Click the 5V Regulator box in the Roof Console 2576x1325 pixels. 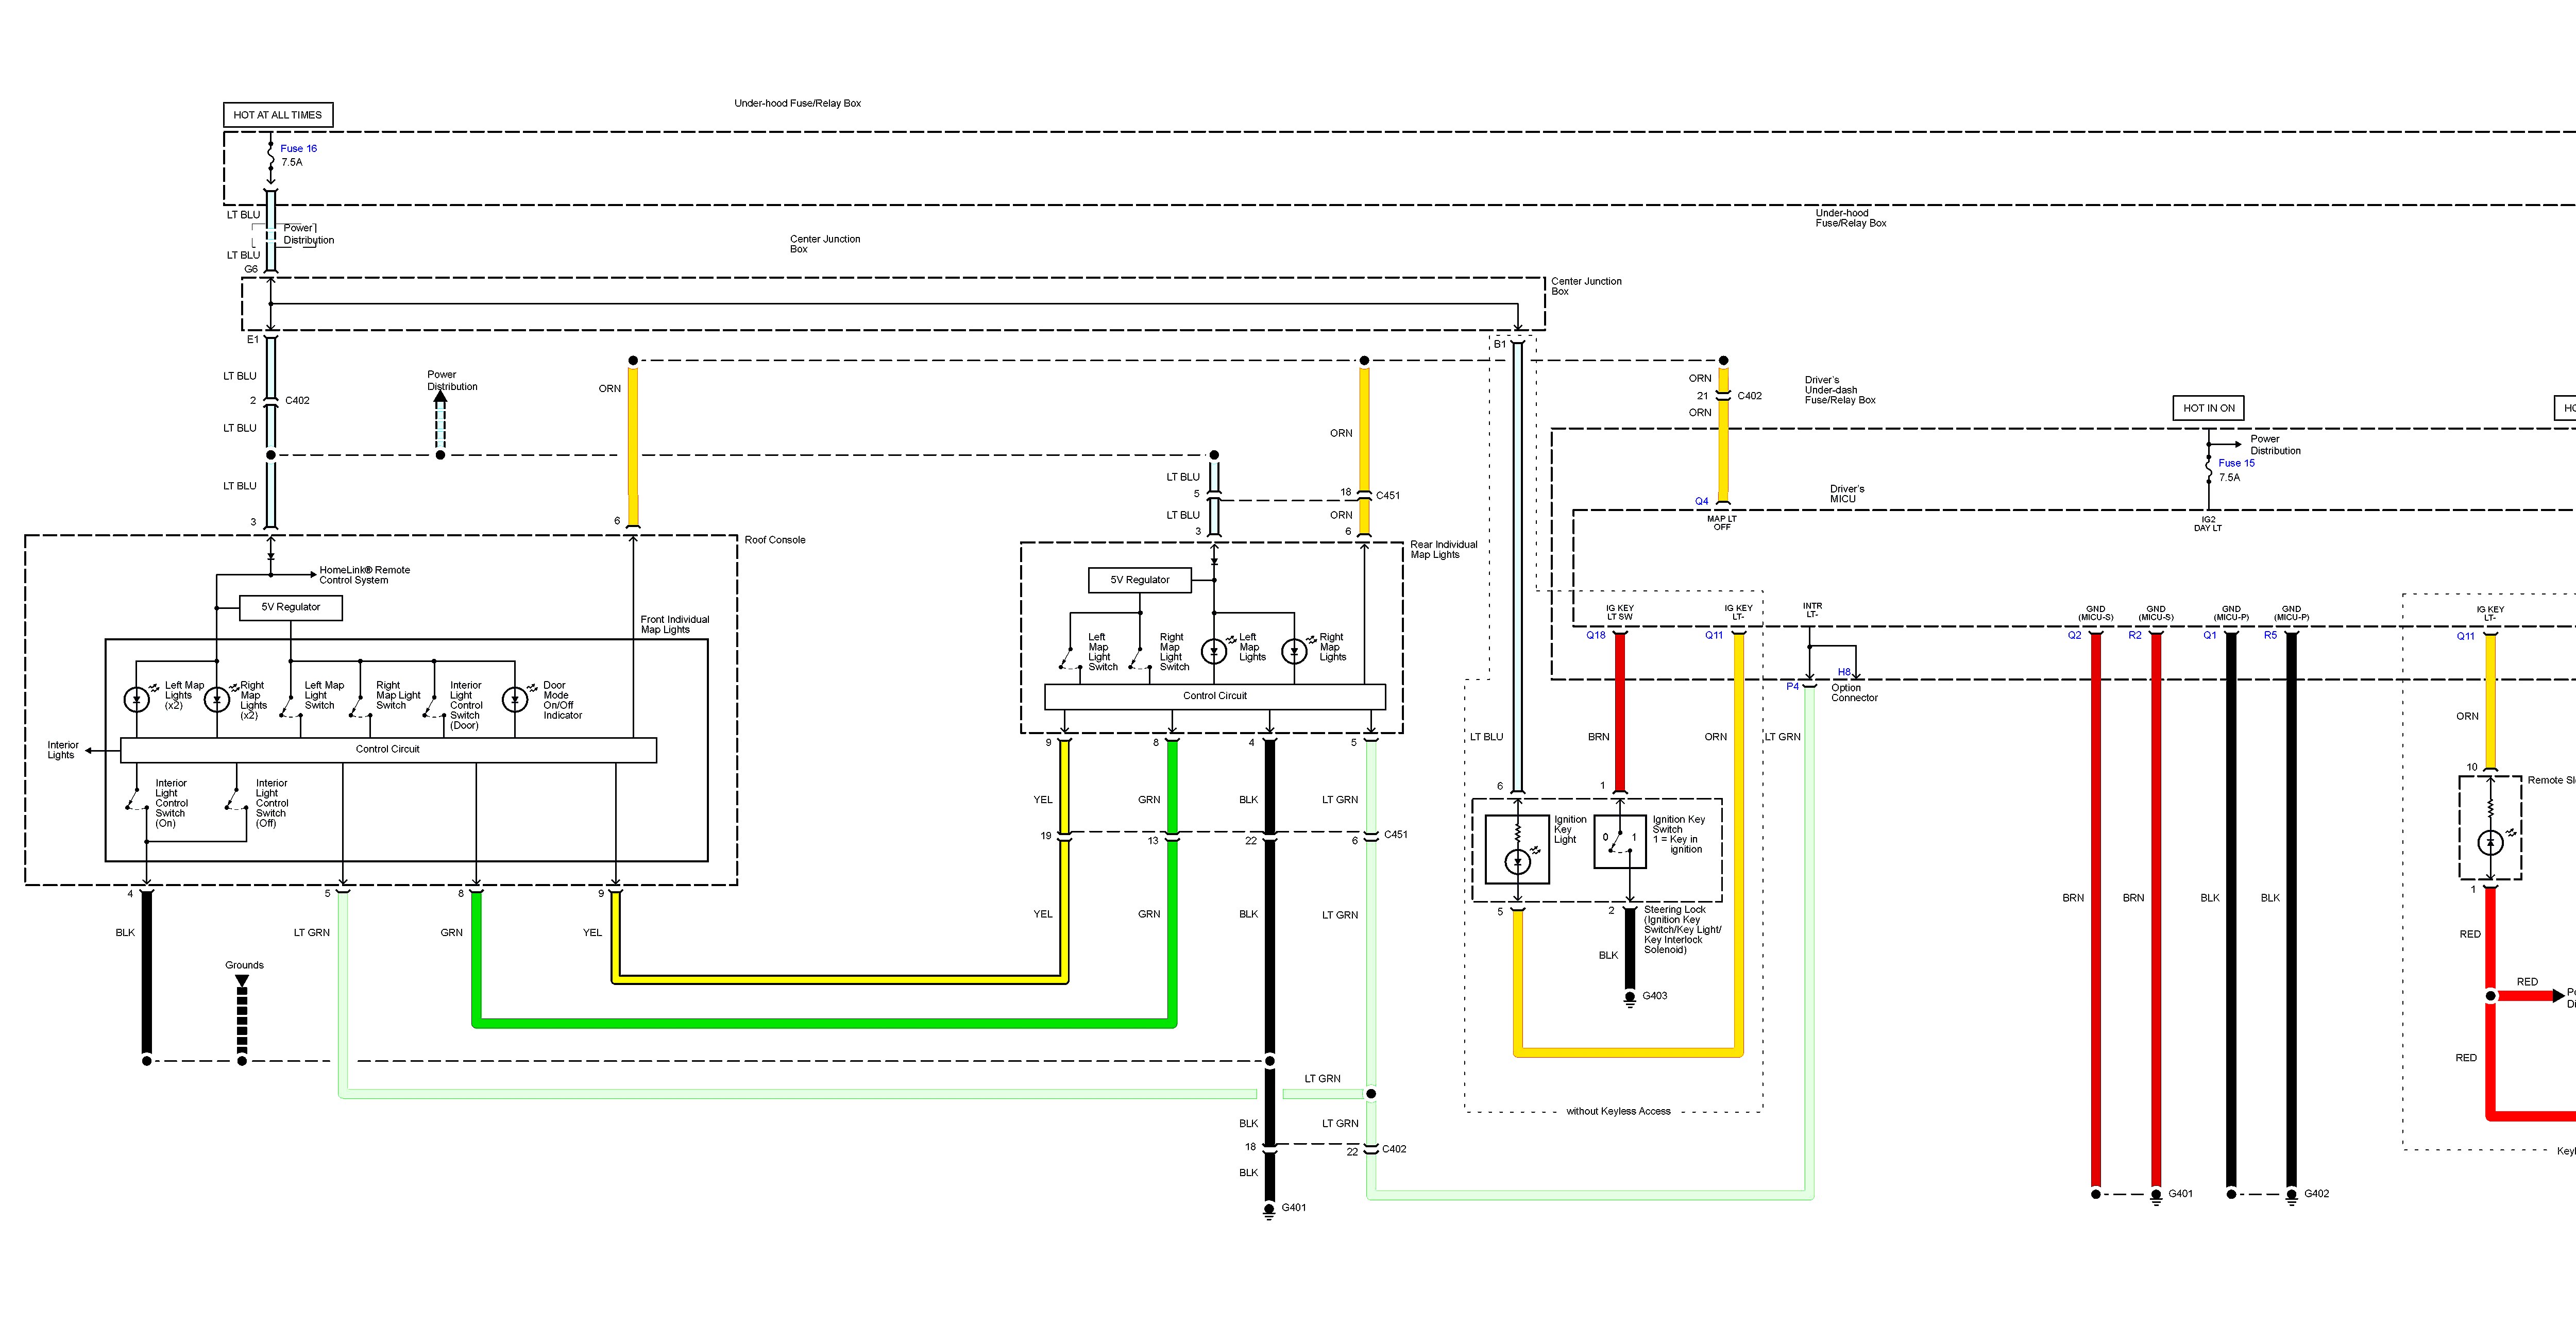290,607
